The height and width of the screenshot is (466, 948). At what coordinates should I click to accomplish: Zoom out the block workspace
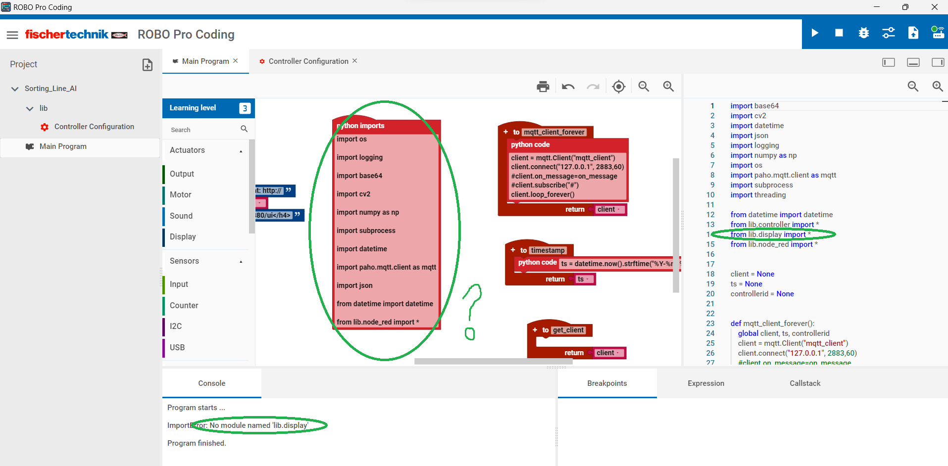[x=644, y=87]
